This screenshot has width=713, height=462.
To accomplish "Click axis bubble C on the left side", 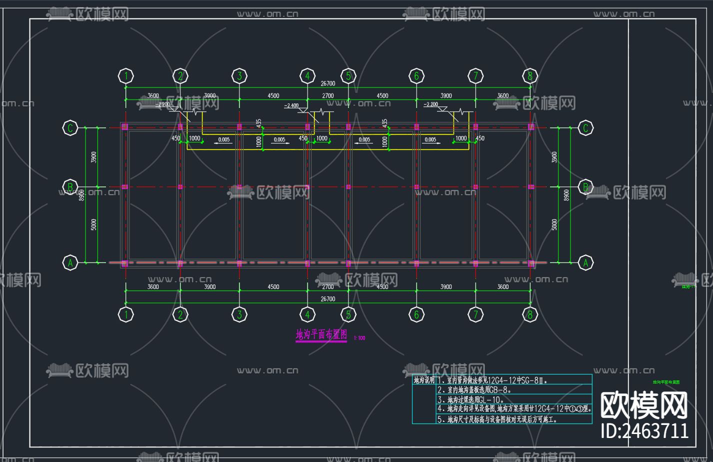I will pyautogui.click(x=70, y=128).
